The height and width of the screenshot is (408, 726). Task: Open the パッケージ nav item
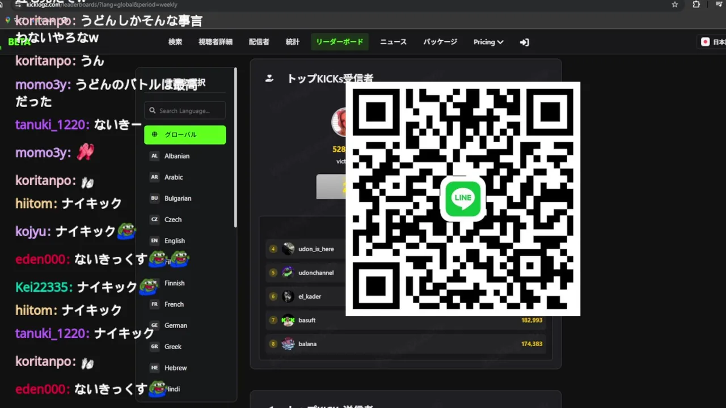click(440, 42)
